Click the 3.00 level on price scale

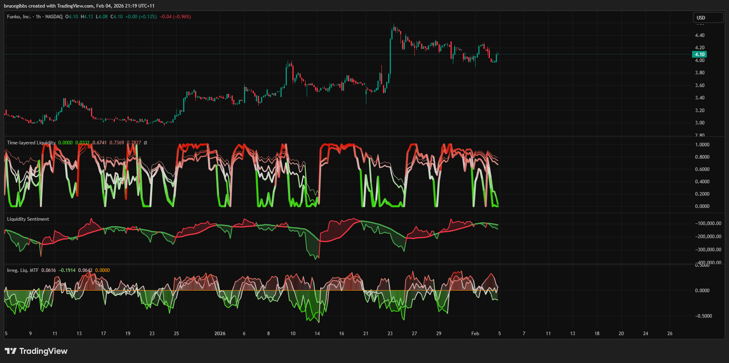pyautogui.click(x=700, y=123)
